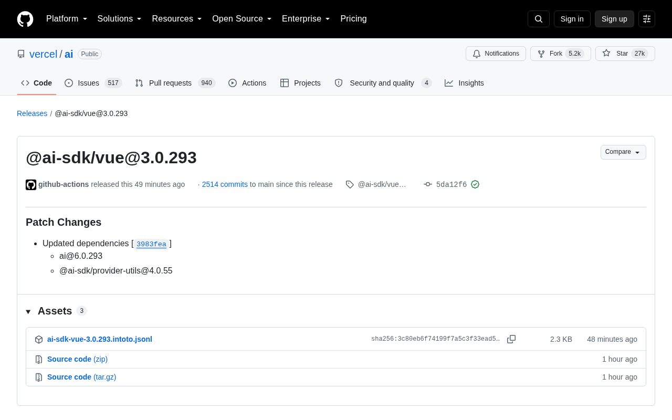Viewport: 672px width, 420px height.
Task: Switch to the Pull requests tab
Action: coord(175,83)
